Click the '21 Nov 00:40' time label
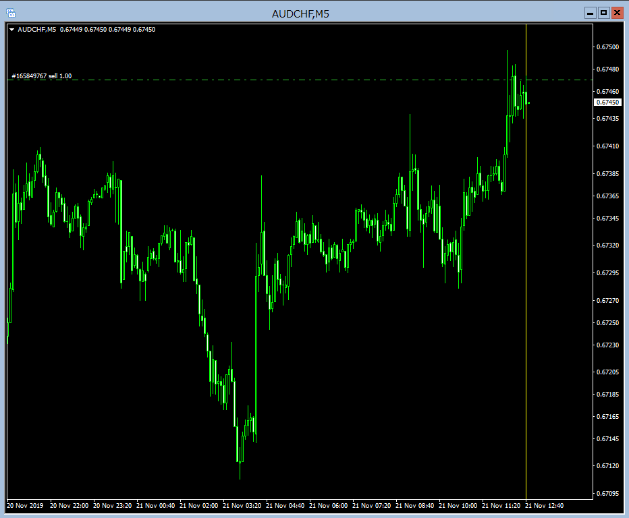 [x=156, y=506]
